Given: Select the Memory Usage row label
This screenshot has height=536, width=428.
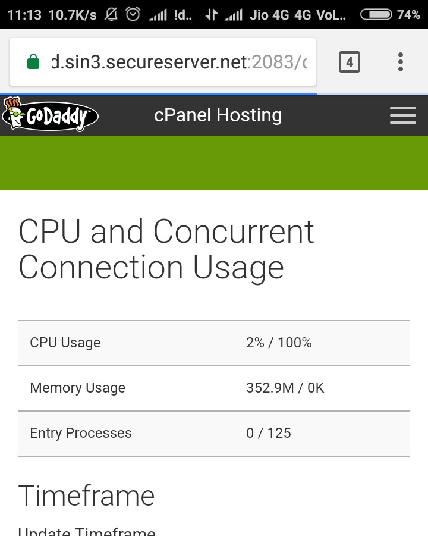Looking at the screenshot, I should [78, 388].
